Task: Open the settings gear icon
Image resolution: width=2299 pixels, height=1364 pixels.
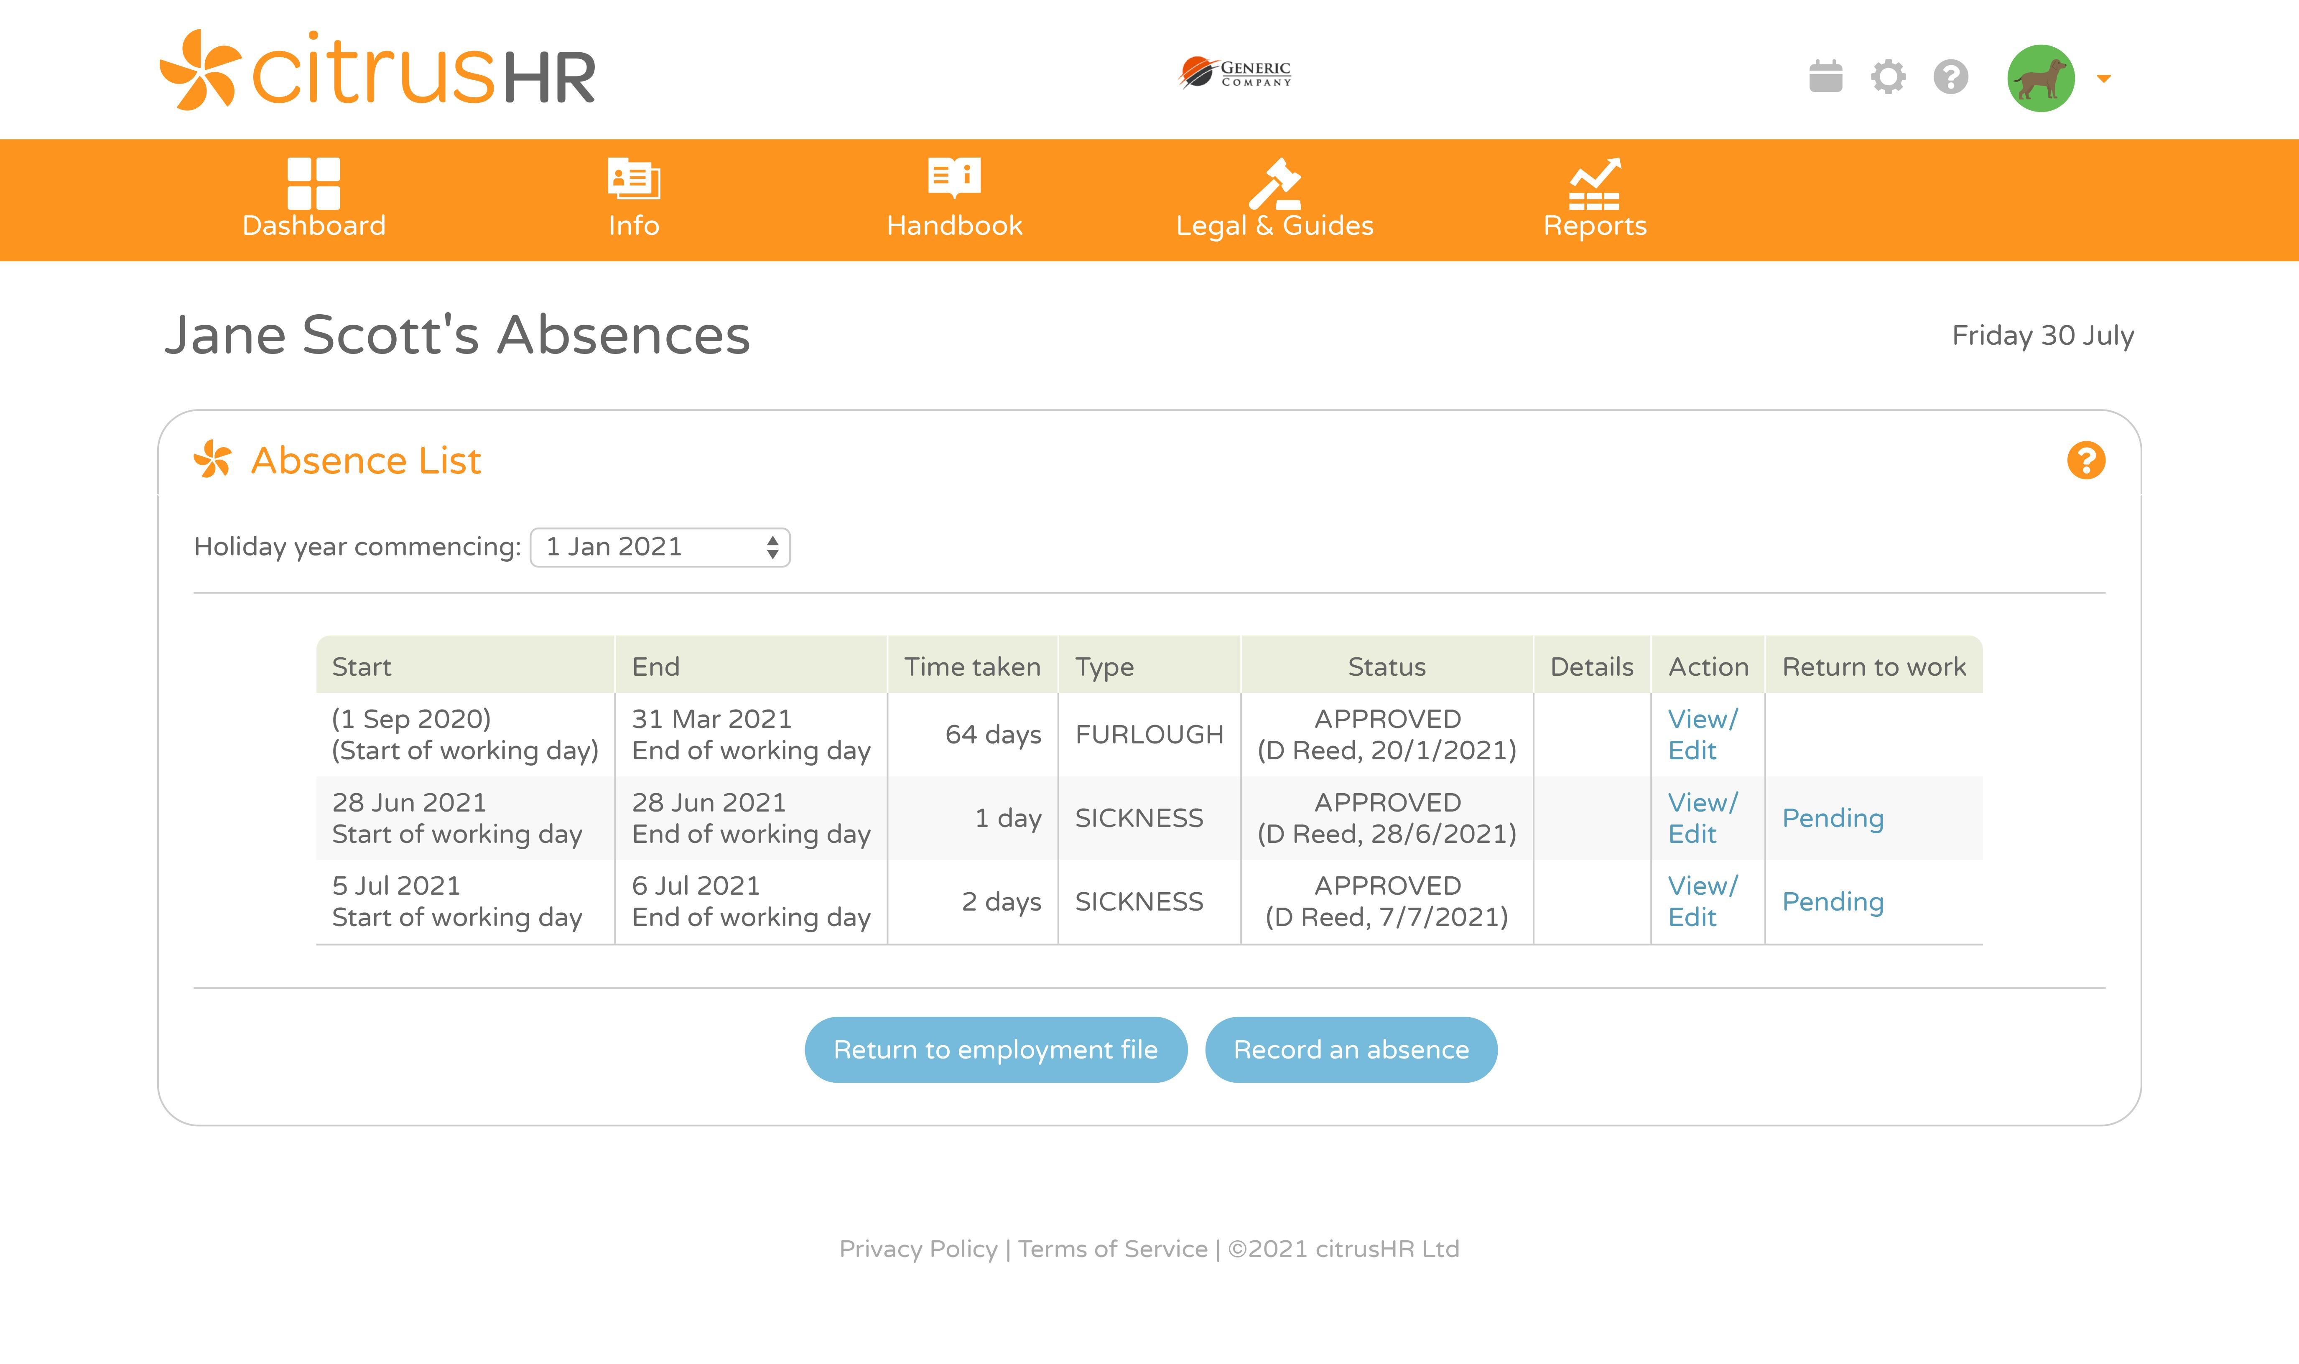Action: [1888, 76]
